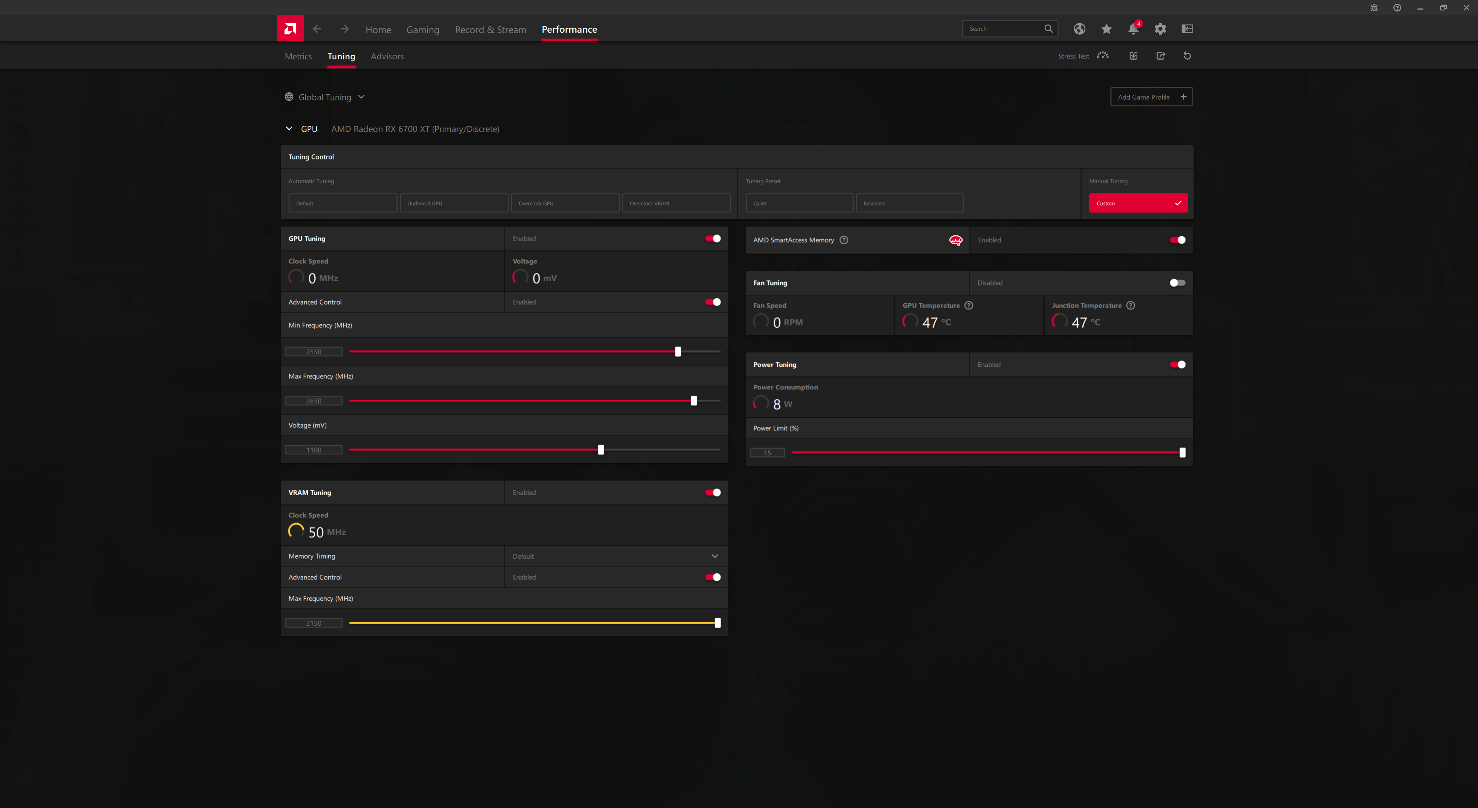Click the Power Limit 15 field

[x=767, y=452]
